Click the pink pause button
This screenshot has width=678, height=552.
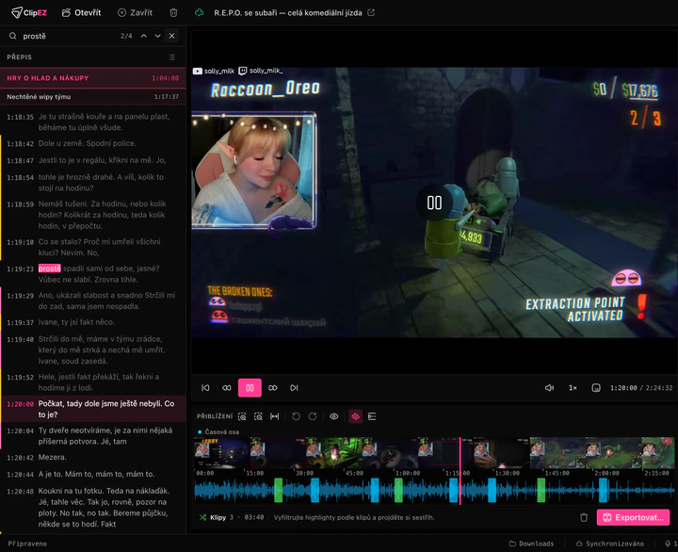[x=250, y=387]
